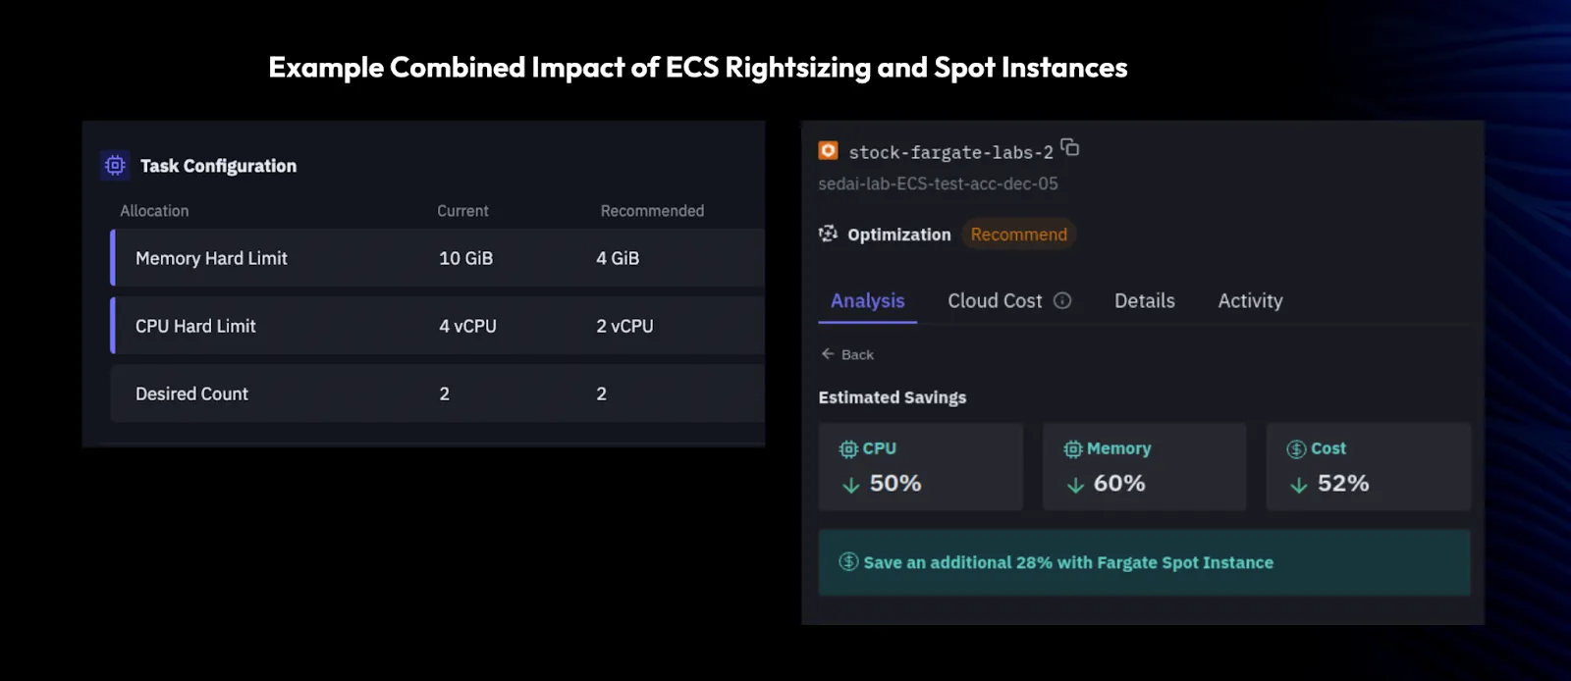Go Back from Estimated Savings view

pos(847,354)
